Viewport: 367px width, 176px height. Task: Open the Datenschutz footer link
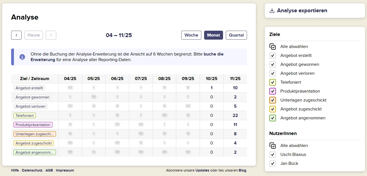point(32,170)
